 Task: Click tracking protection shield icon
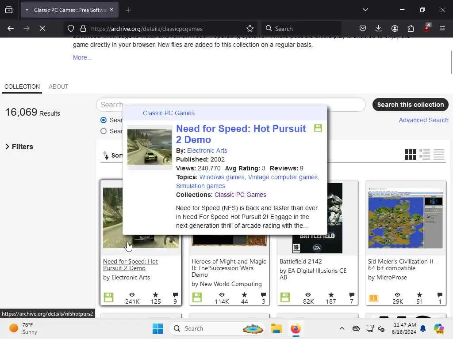point(71,28)
